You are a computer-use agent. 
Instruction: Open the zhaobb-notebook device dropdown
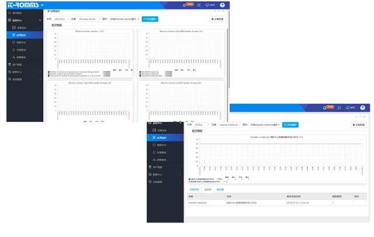[x=230, y=125]
